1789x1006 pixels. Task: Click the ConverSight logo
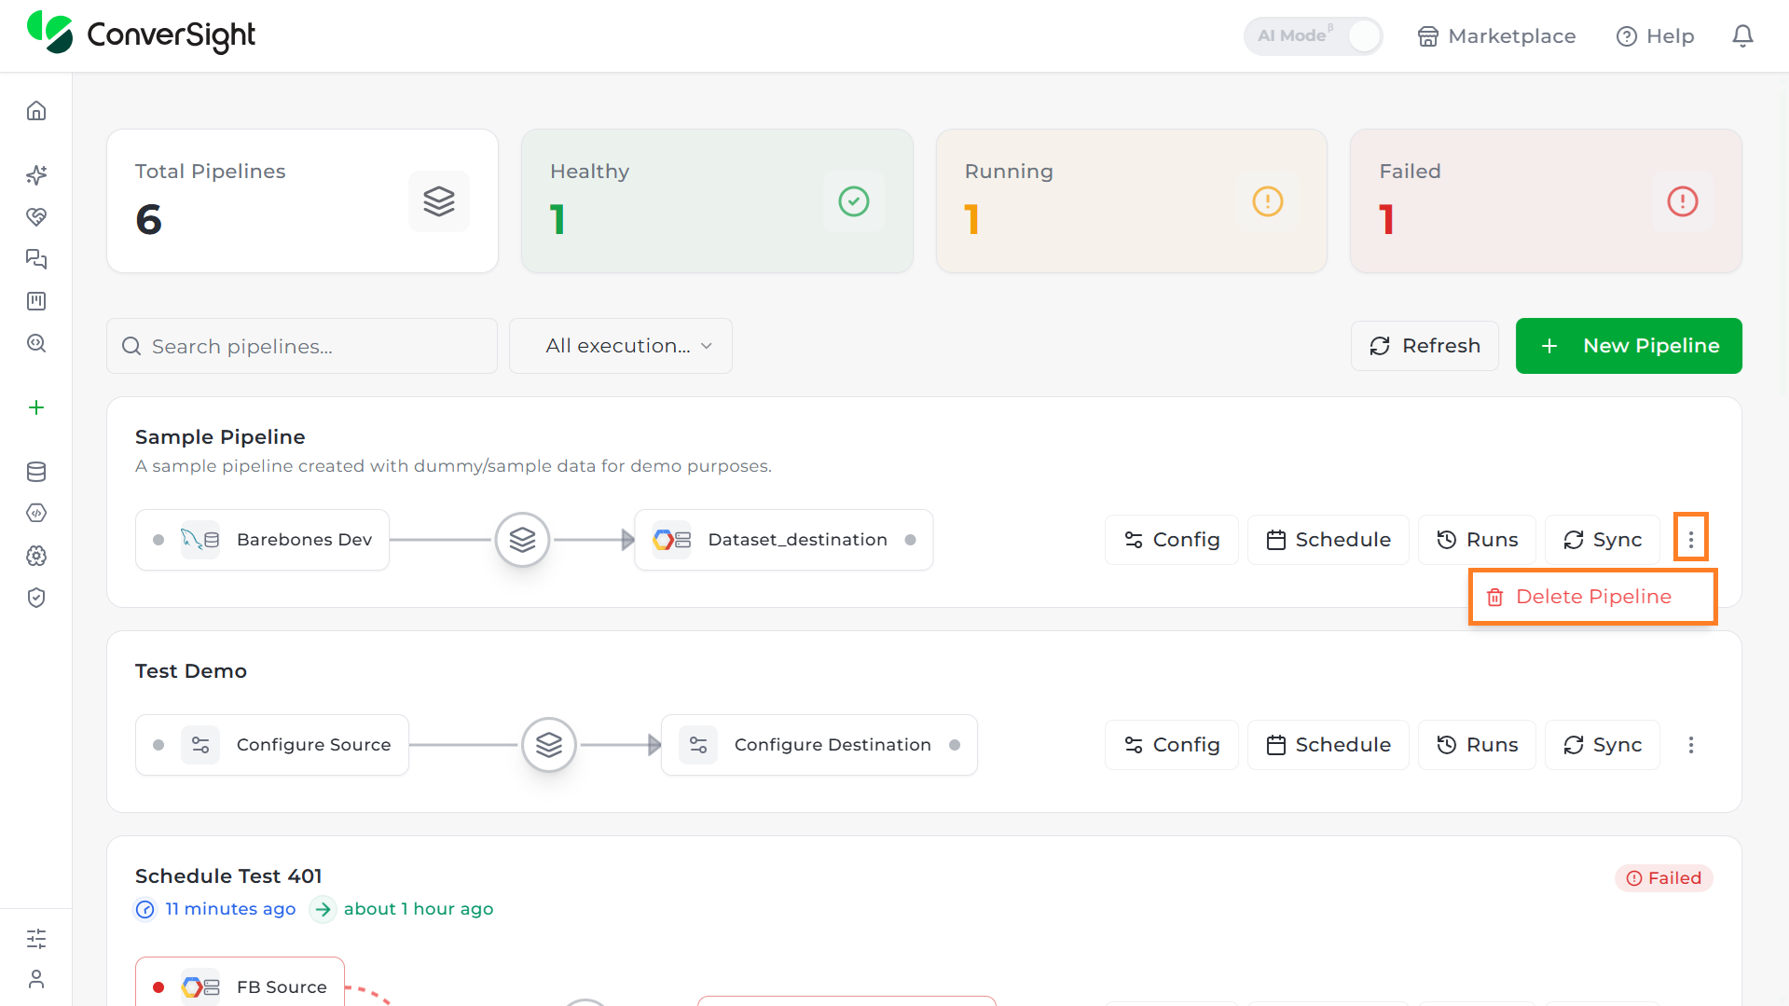click(141, 34)
